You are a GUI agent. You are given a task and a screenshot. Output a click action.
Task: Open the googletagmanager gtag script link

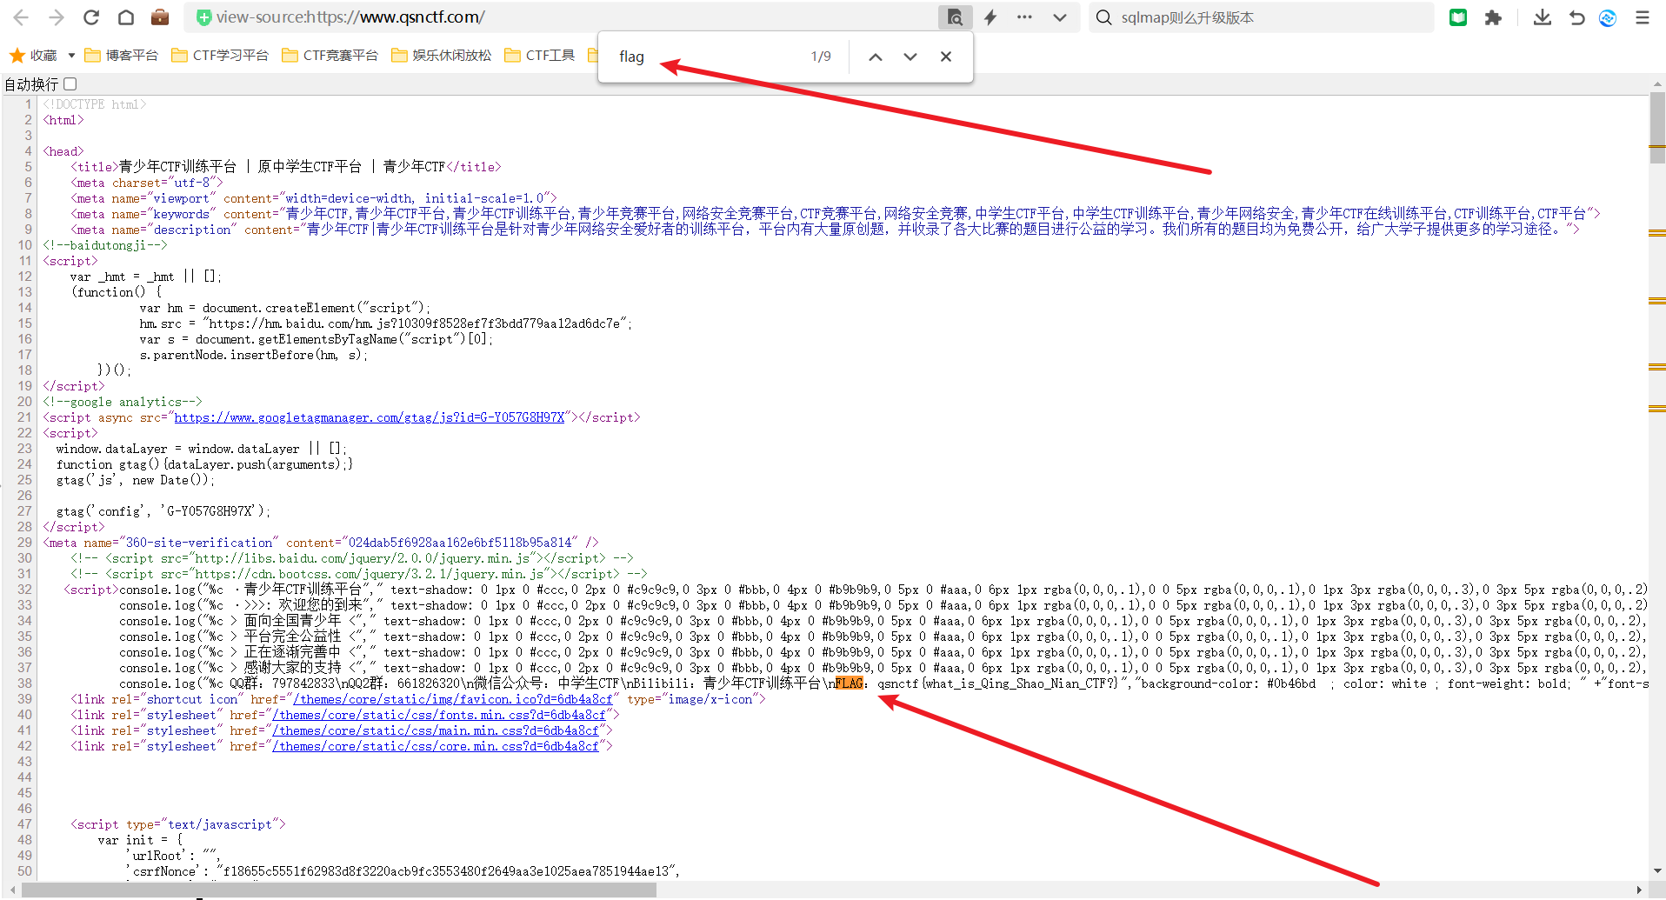(370, 417)
